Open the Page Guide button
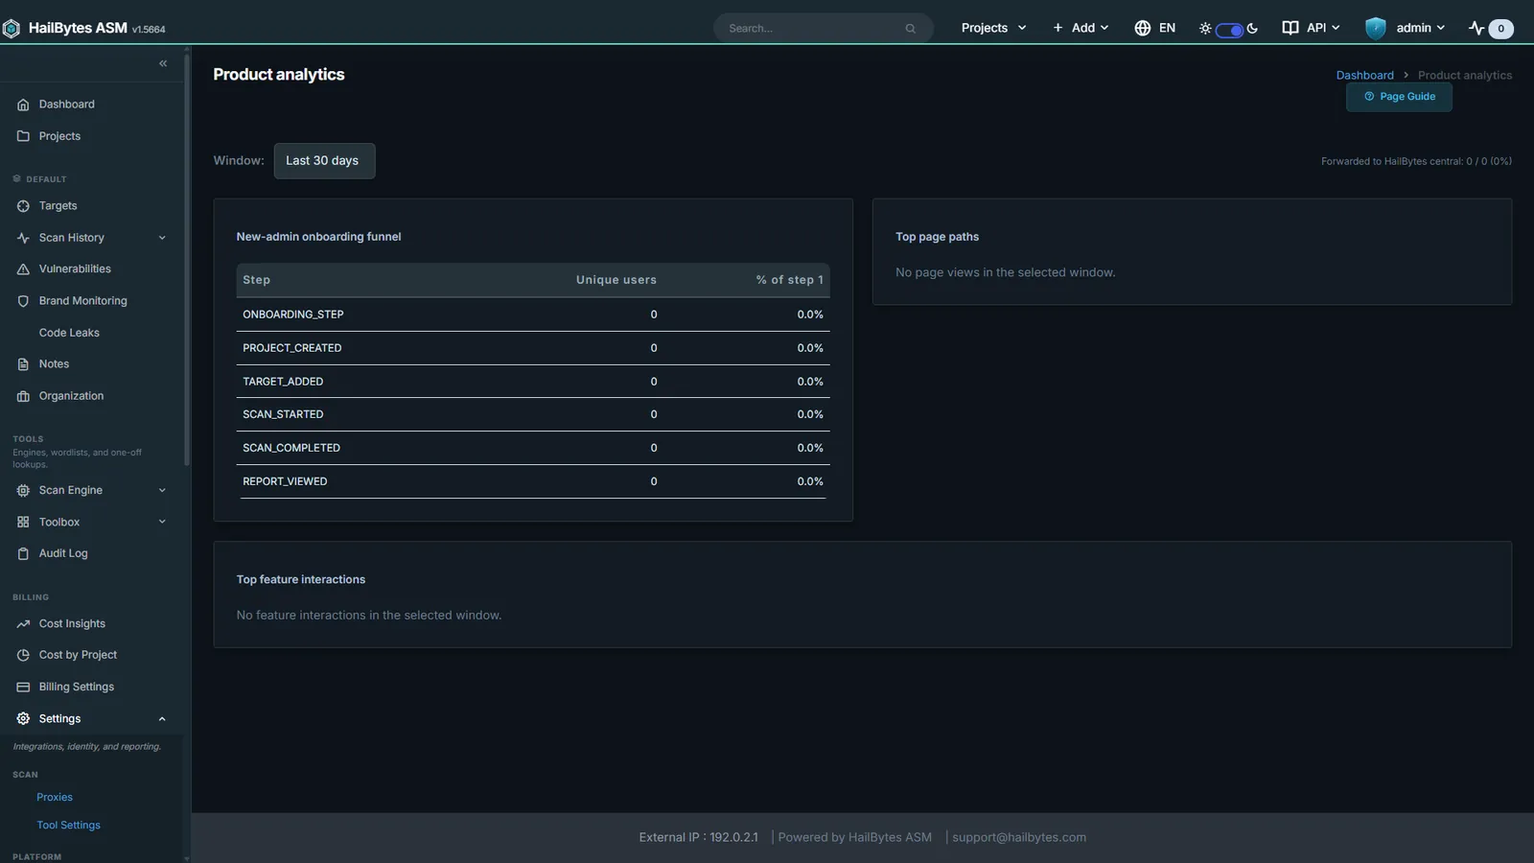 [x=1399, y=97]
